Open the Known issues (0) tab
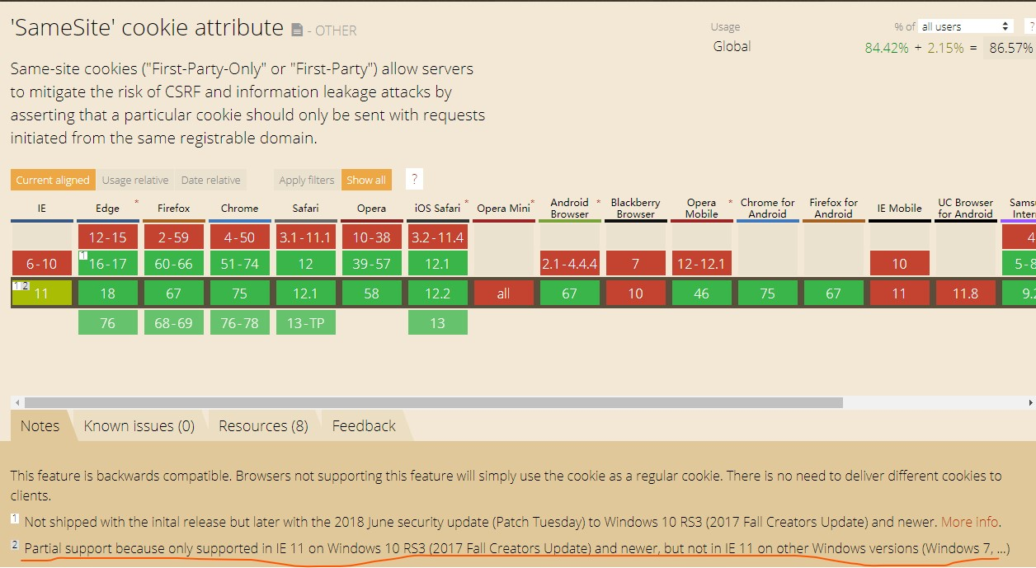This screenshot has width=1036, height=568. (x=139, y=425)
